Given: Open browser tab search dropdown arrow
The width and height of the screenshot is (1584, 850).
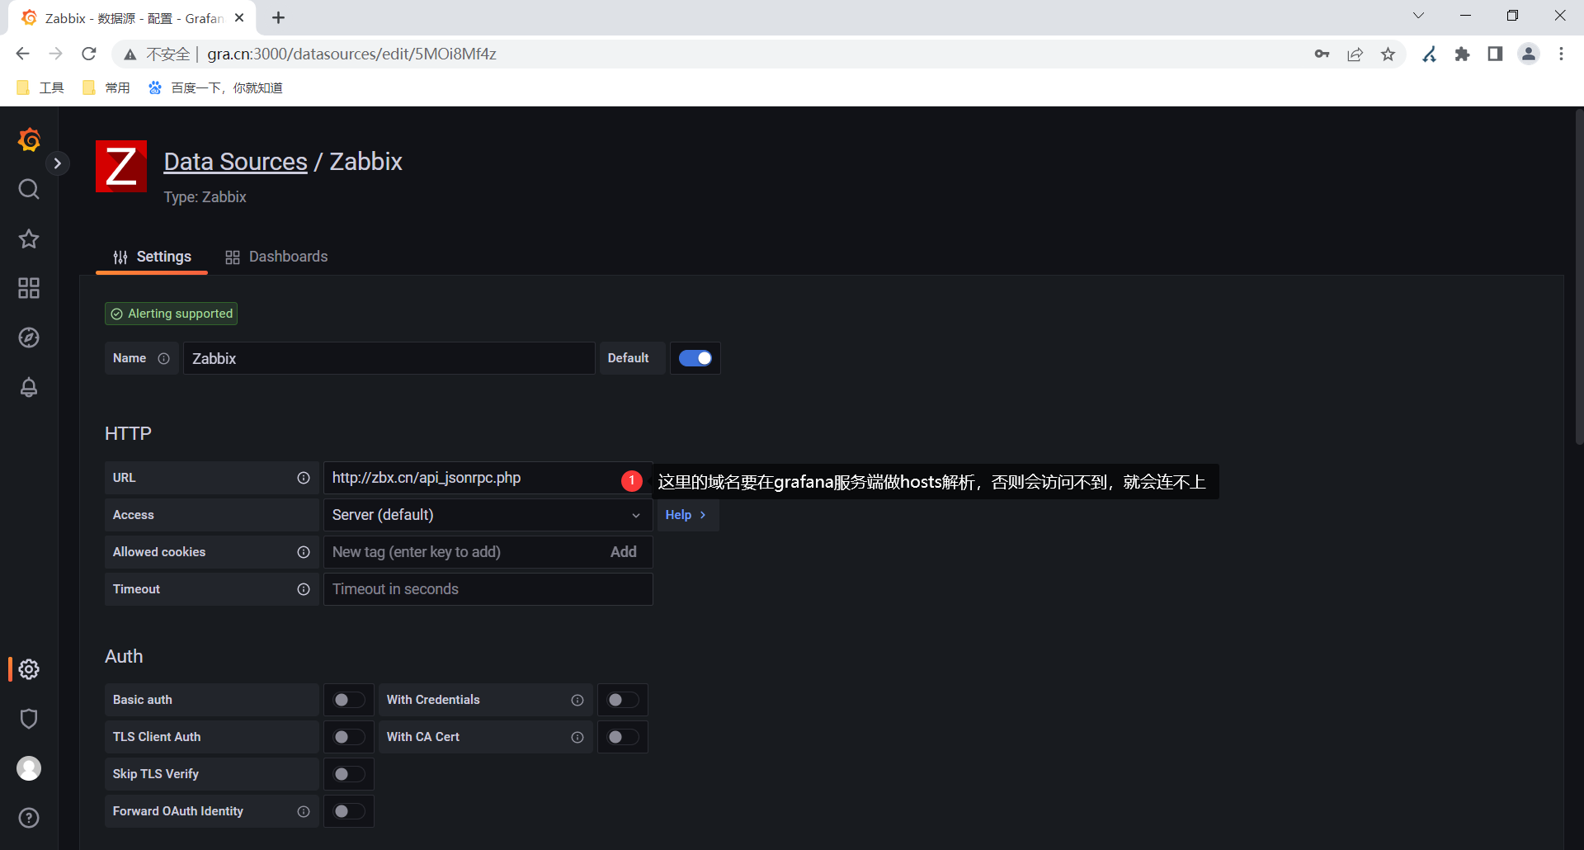Looking at the screenshot, I should pos(1418,16).
